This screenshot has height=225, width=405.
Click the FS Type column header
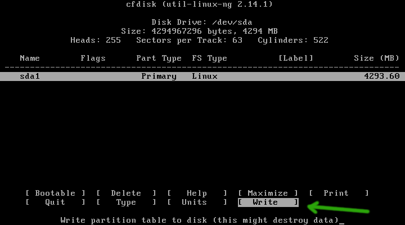[209, 58]
